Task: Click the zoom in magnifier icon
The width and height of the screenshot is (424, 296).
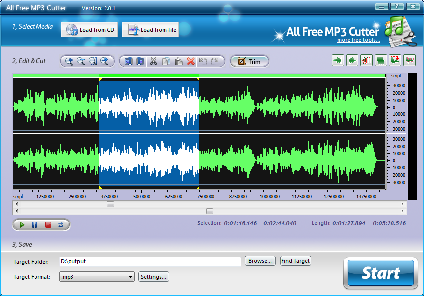Action: (x=69, y=61)
